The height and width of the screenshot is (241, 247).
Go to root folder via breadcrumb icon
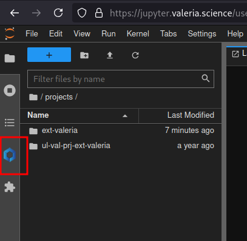tap(33, 97)
